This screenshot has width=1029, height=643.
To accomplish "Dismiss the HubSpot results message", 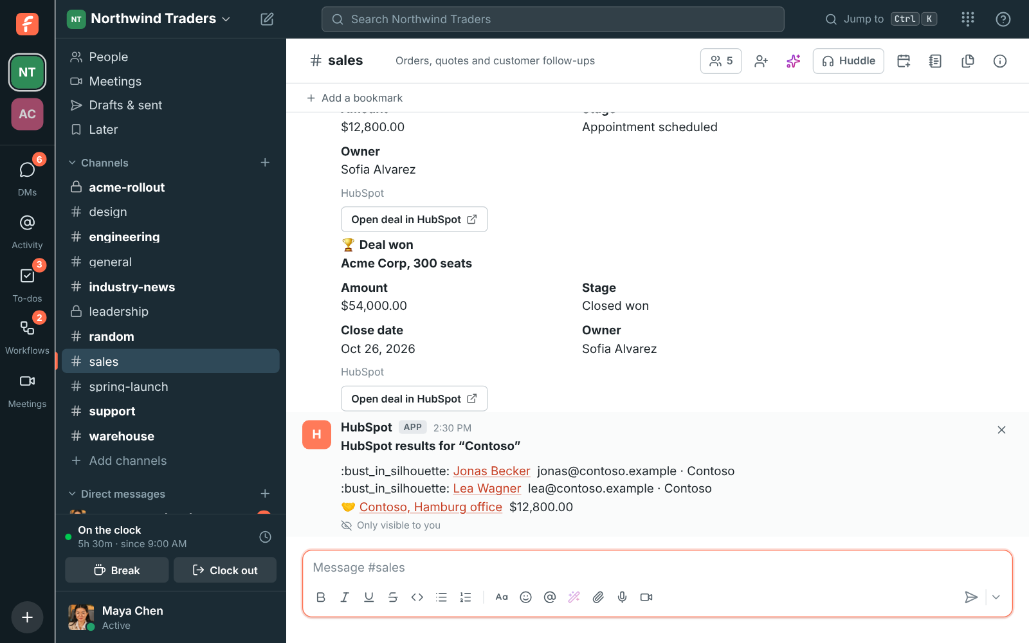I will tap(1001, 430).
